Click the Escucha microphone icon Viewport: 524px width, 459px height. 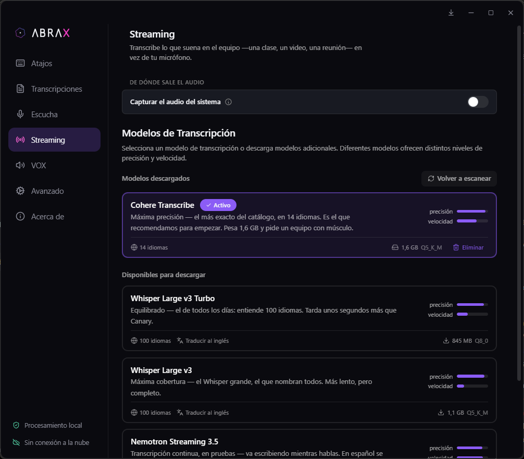click(20, 114)
